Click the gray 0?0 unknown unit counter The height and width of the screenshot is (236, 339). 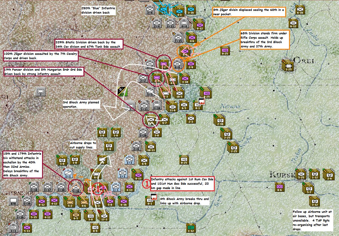[x=14, y=201]
